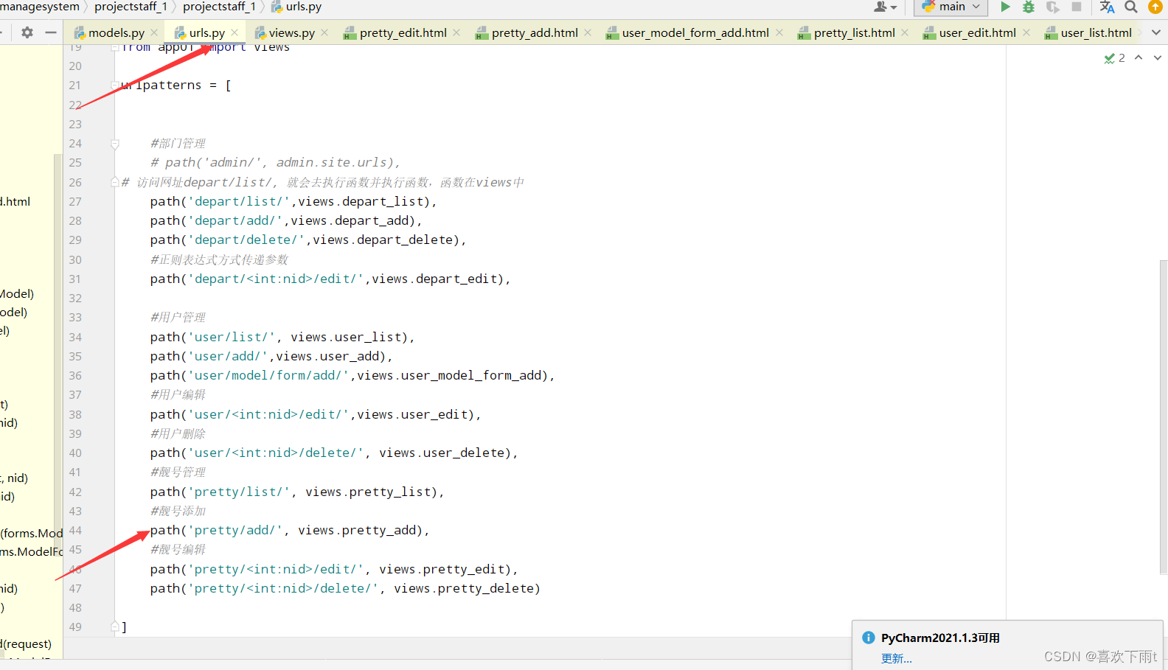
Task: Close the views.py tab
Action: coord(324,32)
